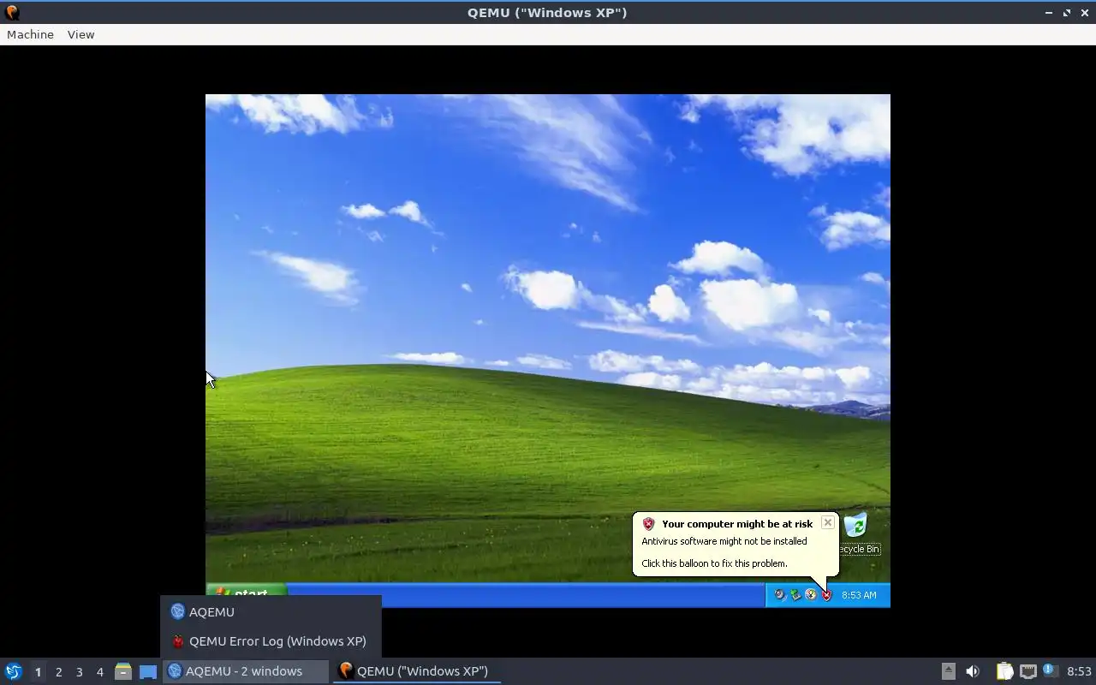Click the volume speaker tray icon

tap(972, 671)
